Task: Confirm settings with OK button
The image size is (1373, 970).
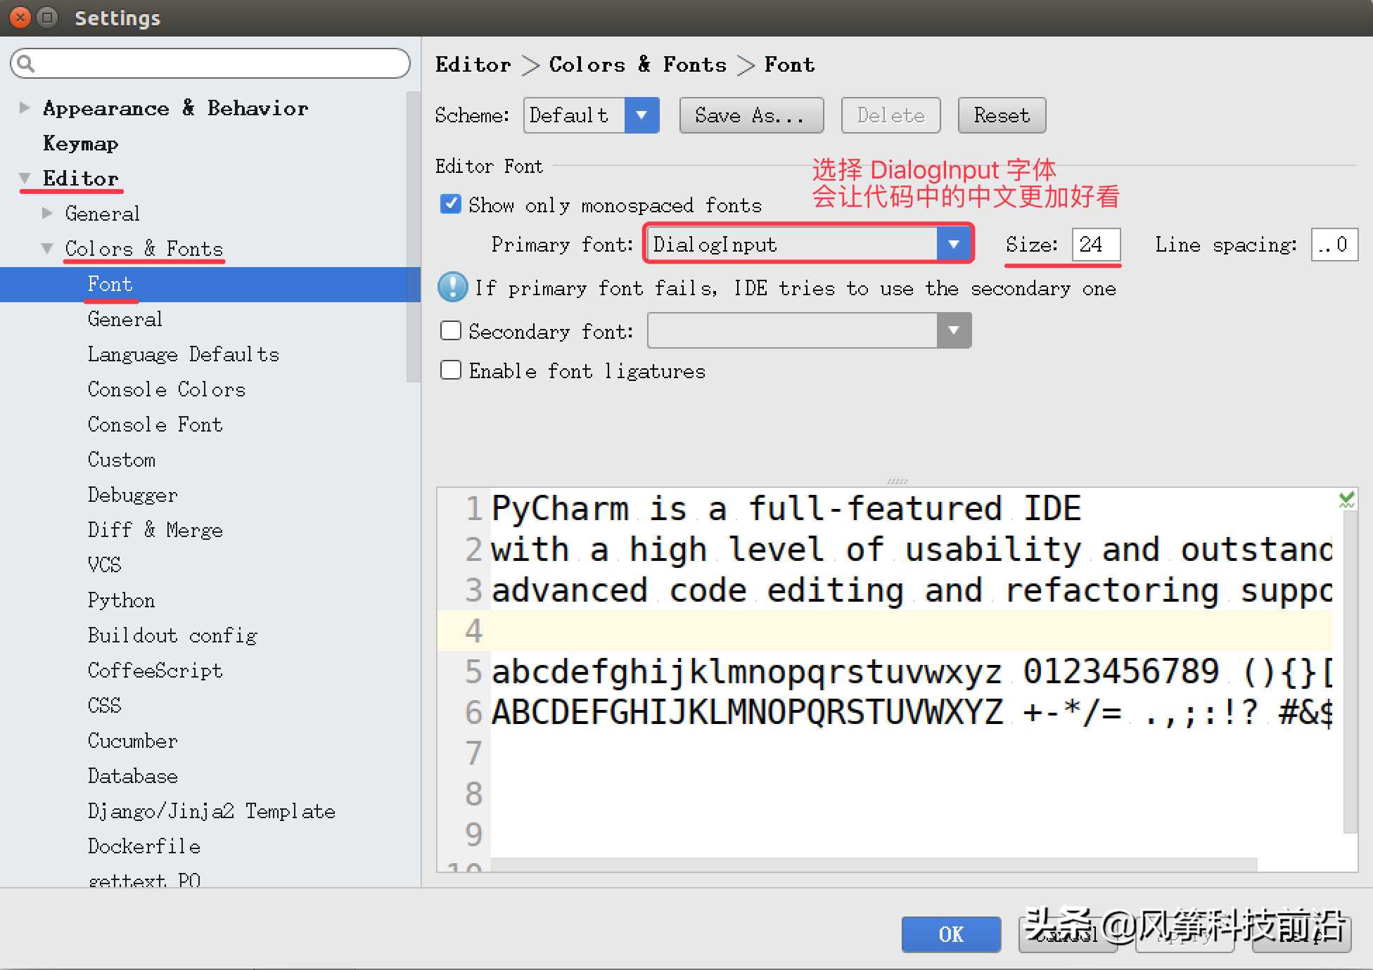Action: point(951,934)
